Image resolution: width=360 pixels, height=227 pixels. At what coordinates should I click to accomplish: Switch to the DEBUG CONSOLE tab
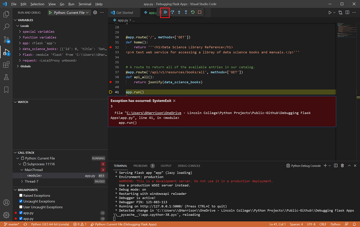tap(189, 166)
